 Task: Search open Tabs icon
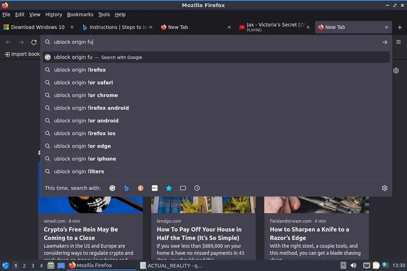[183, 188]
